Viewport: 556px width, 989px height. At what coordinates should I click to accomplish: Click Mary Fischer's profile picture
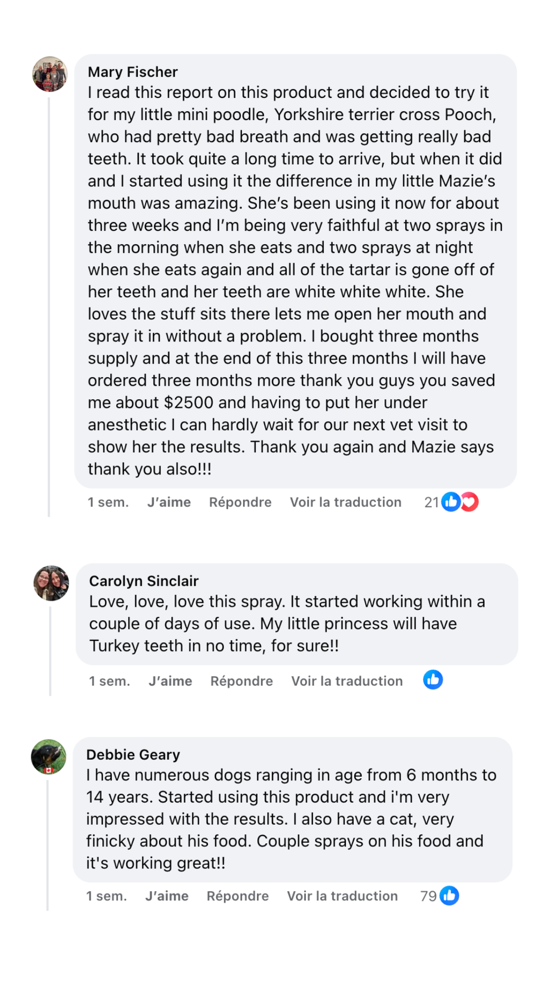point(50,73)
